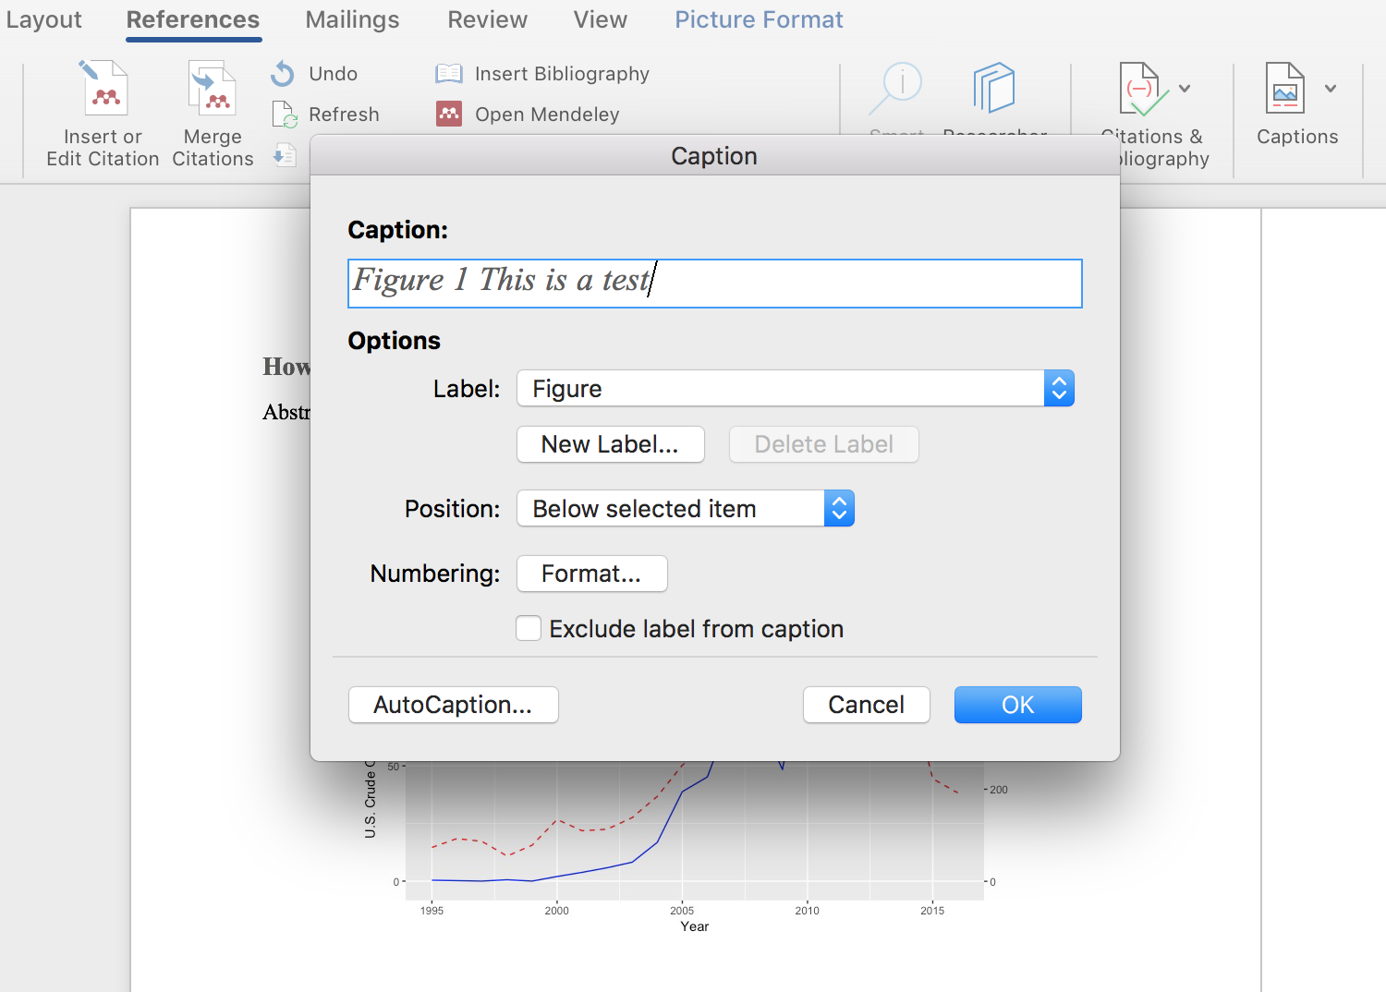The image size is (1386, 992).
Task: Click the AutoCaption... button
Action: pos(454,705)
